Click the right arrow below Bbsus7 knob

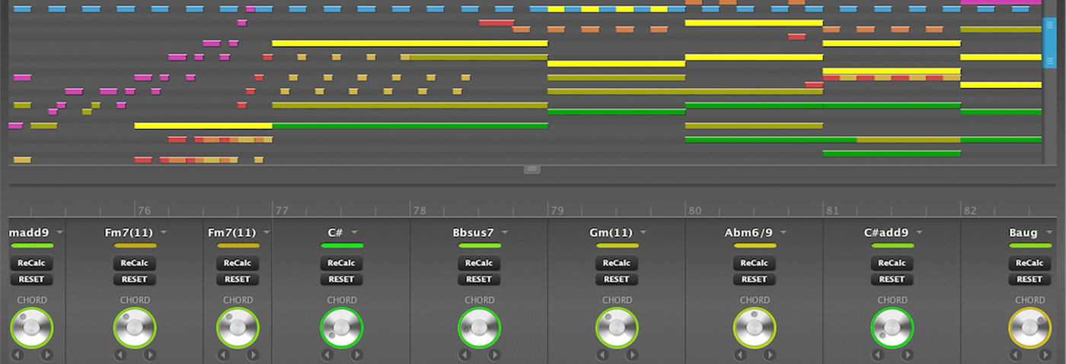point(494,355)
